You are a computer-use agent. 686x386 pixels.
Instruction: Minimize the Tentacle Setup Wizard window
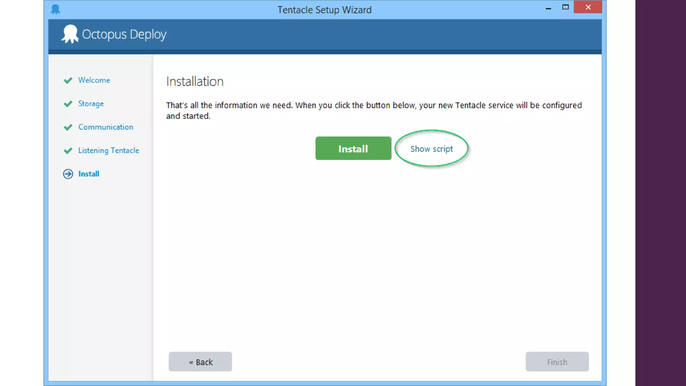click(x=548, y=8)
